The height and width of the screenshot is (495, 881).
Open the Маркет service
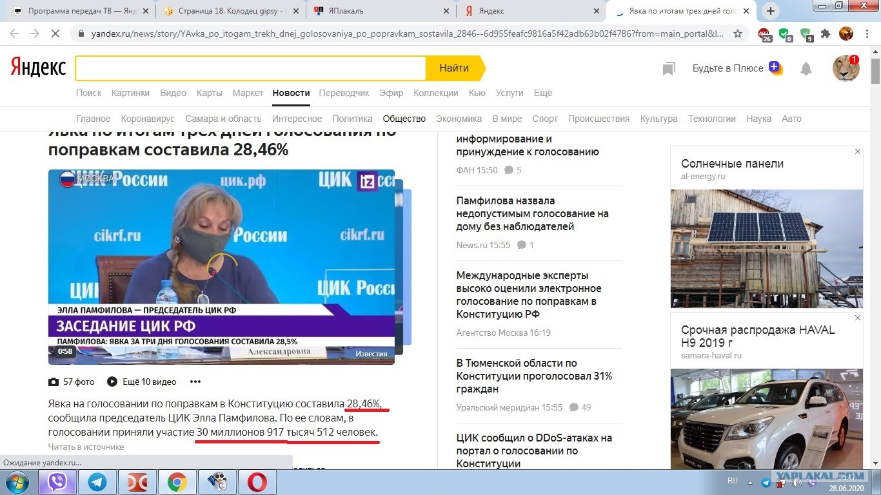point(248,93)
